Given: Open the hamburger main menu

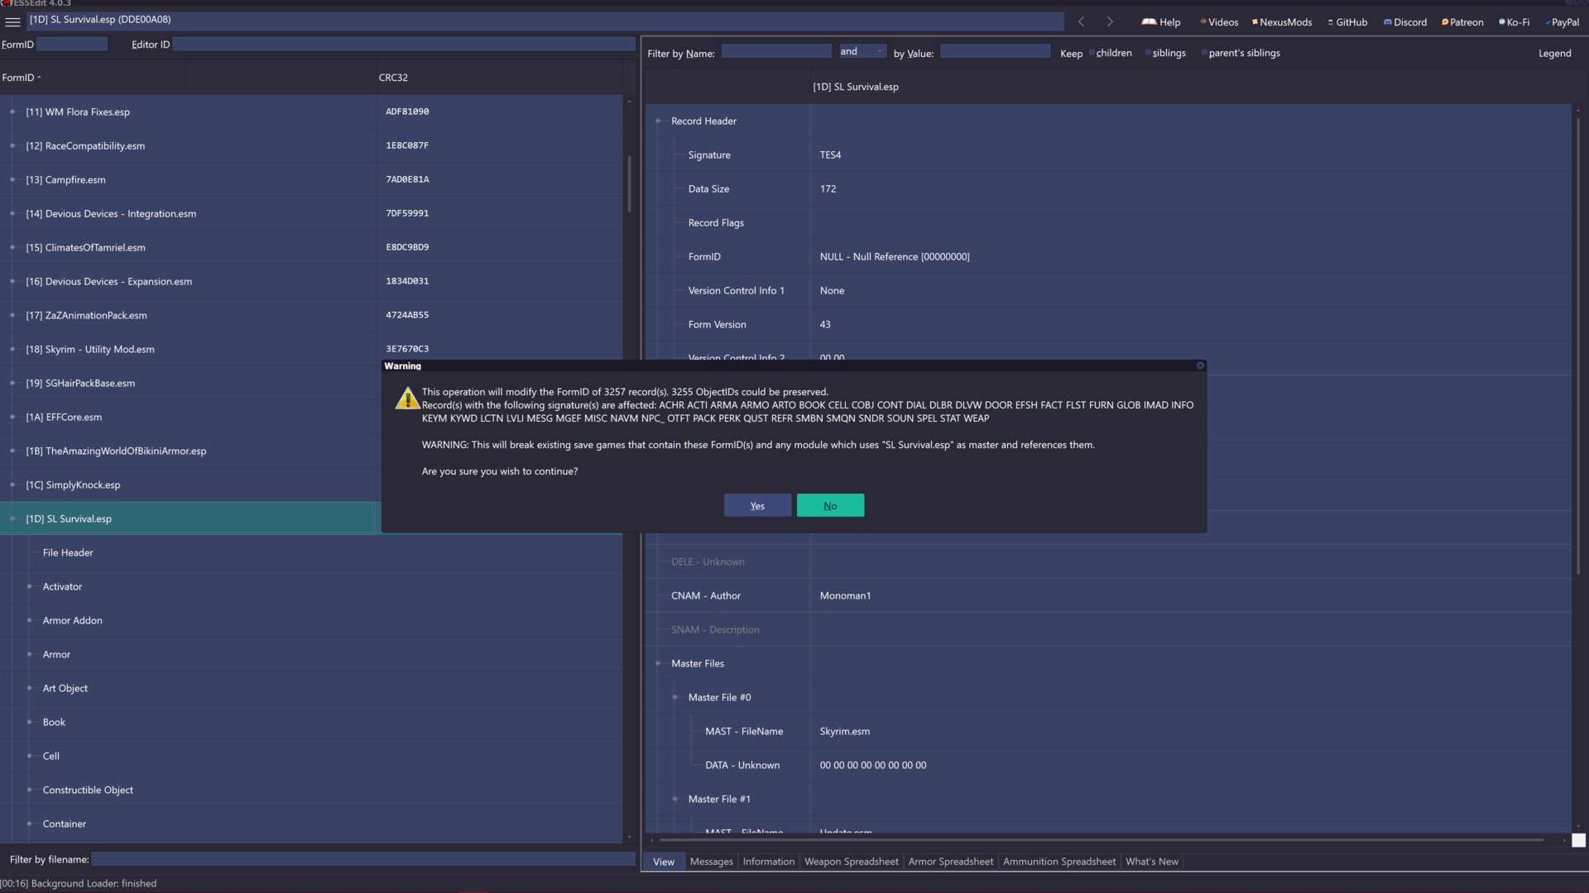Looking at the screenshot, I should 12,22.
